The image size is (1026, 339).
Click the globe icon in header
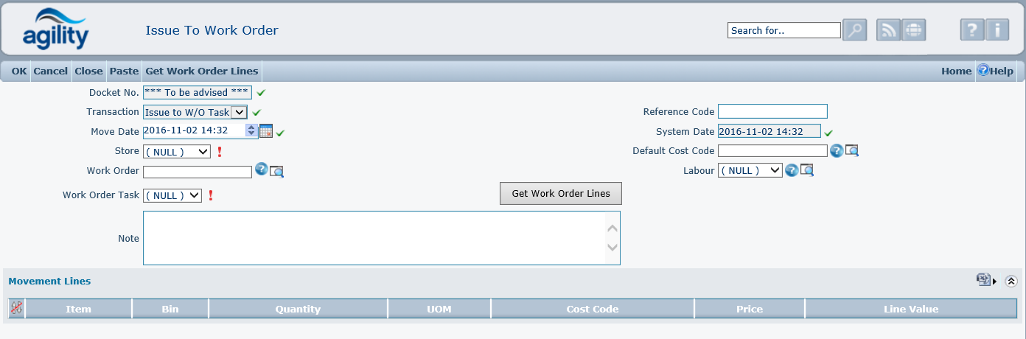click(x=913, y=30)
